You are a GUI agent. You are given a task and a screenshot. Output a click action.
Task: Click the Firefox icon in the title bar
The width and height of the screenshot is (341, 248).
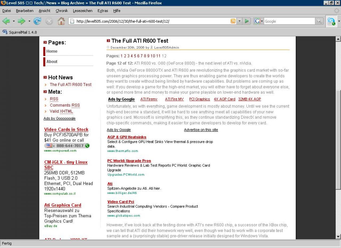pyautogui.click(x=3, y=3)
